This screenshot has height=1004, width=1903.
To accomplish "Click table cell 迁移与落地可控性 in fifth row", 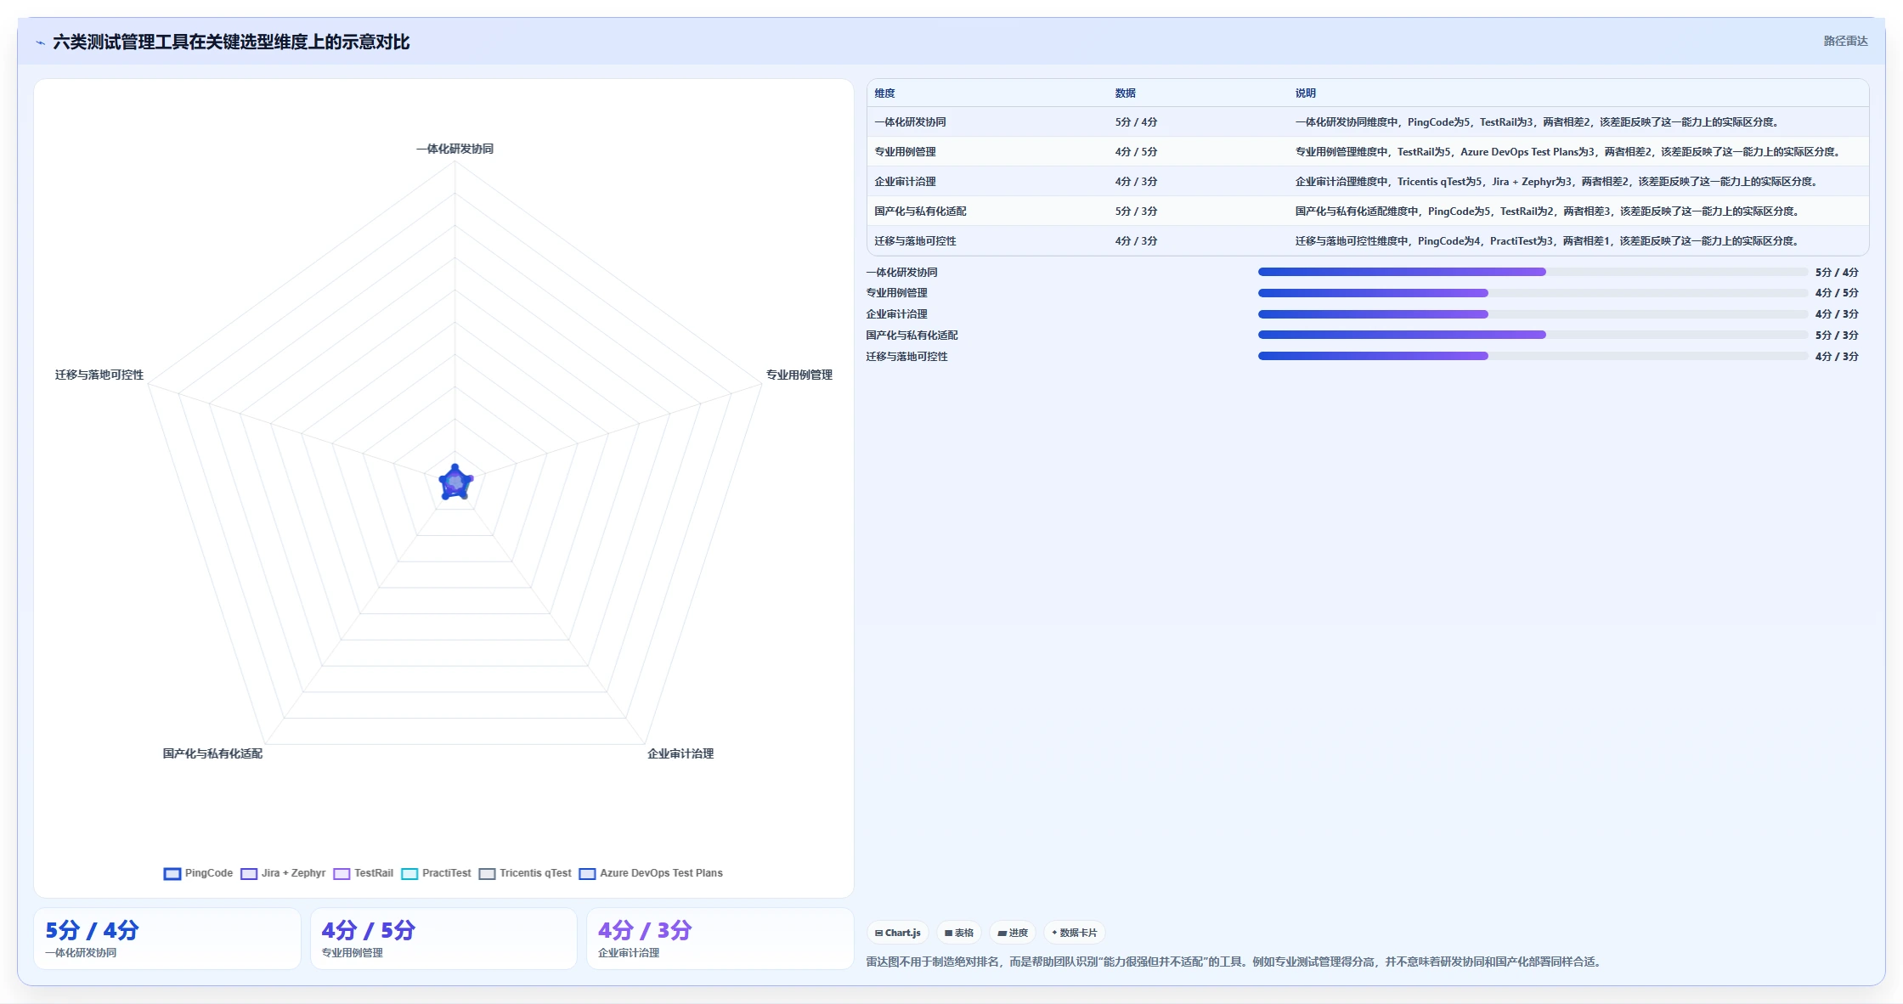I will tap(915, 241).
